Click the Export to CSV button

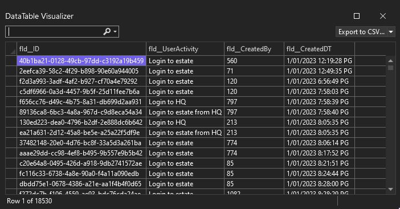[x=361, y=32]
